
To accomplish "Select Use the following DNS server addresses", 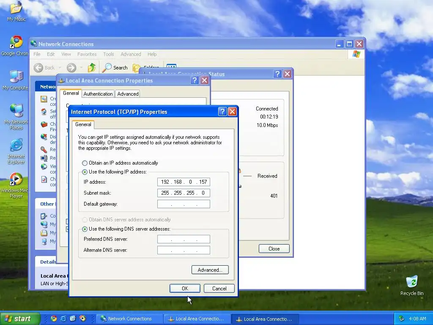I will 126,229.
